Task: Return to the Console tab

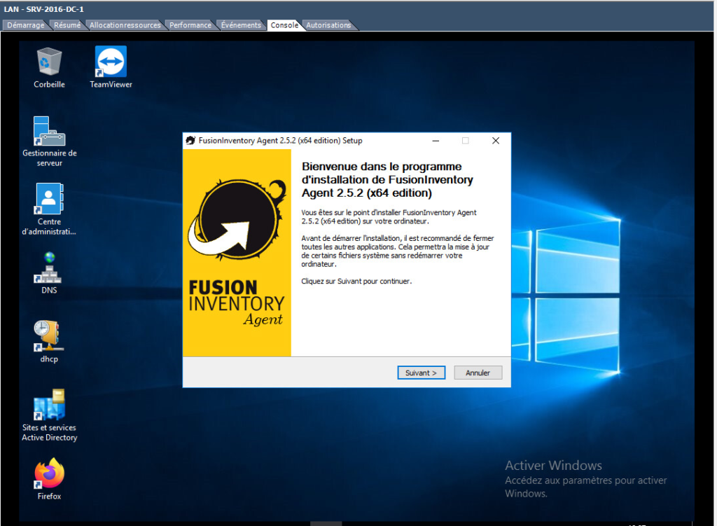Action: click(x=283, y=24)
